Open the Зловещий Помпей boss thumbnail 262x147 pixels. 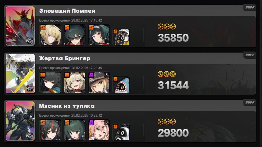20,26
